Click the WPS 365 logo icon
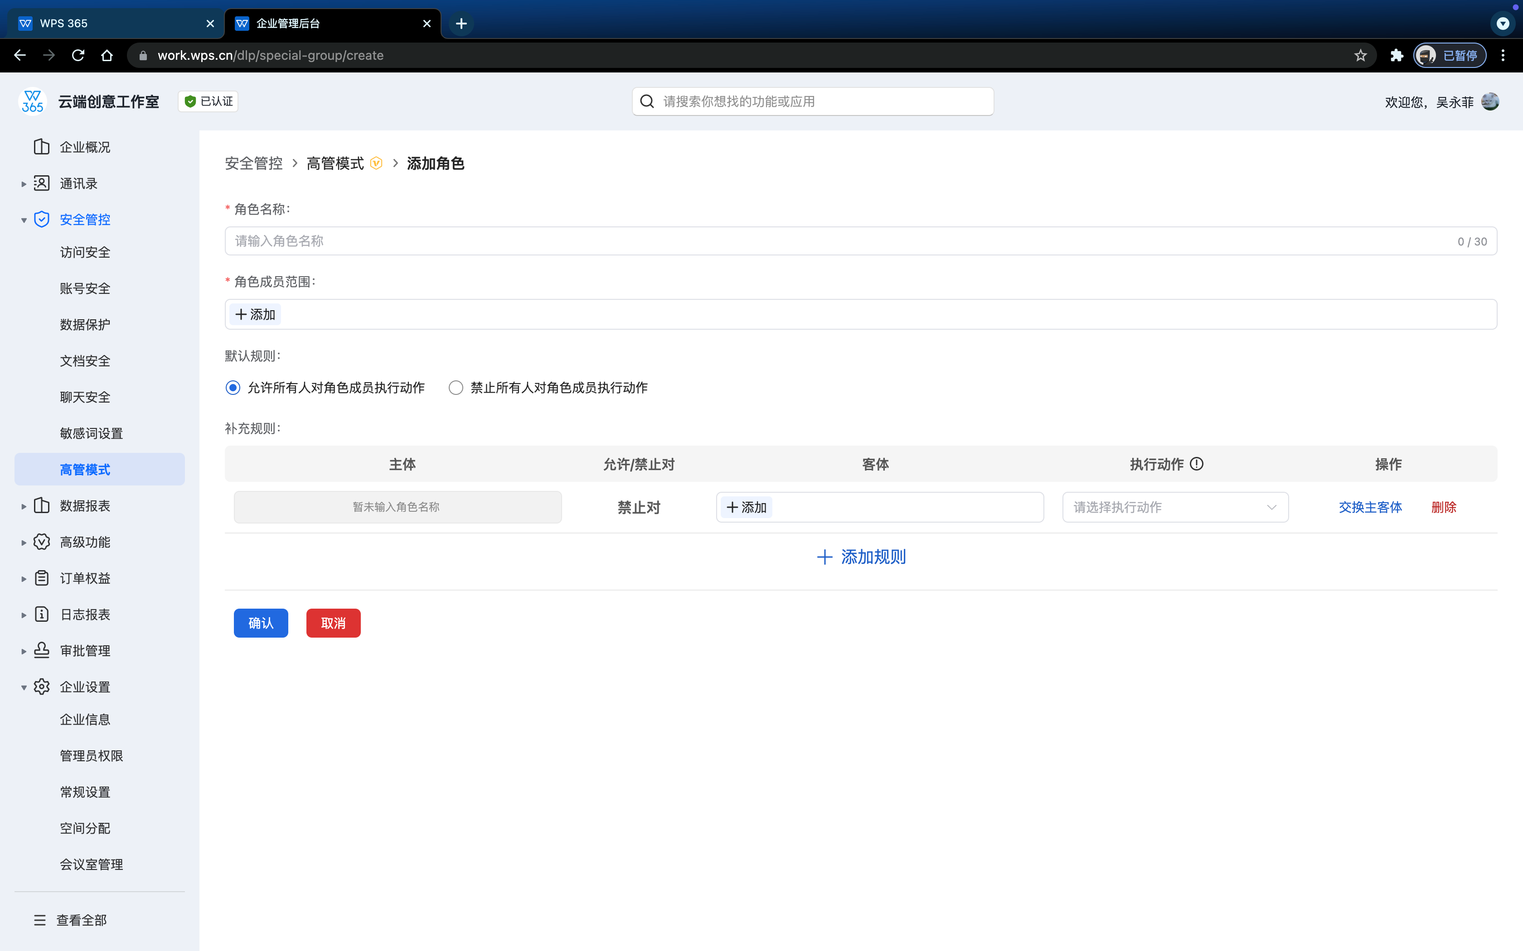The width and height of the screenshot is (1523, 951). [x=32, y=101]
